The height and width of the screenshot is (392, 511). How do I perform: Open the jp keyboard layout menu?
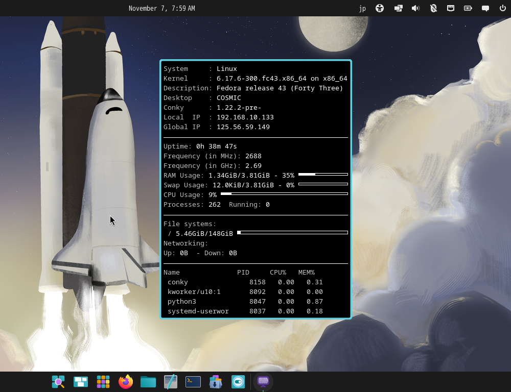click(x=362, y=8)
